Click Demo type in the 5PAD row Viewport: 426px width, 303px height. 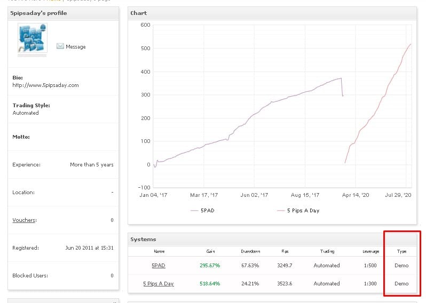click(401, 265)
